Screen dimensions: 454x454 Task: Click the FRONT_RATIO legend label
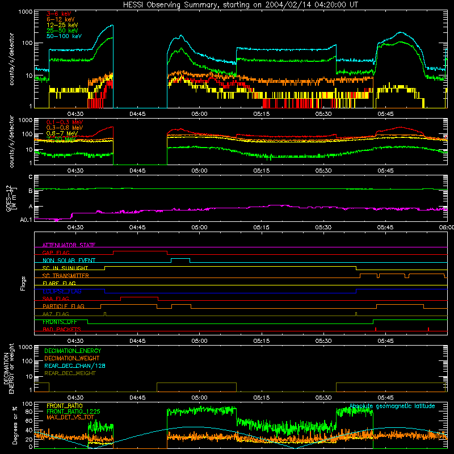[65, 406]
